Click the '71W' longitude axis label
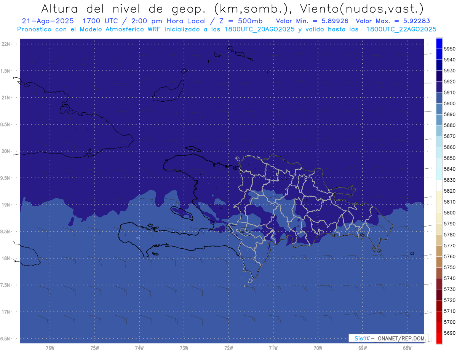This screenshot has height=353, width=457. [273, 348]
